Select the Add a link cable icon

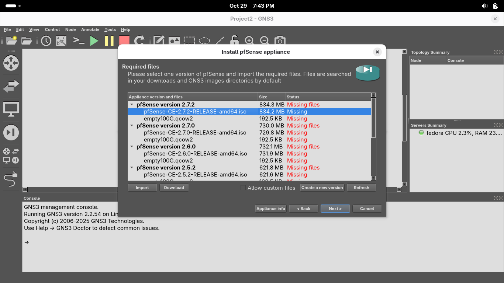tap(11, 179)
